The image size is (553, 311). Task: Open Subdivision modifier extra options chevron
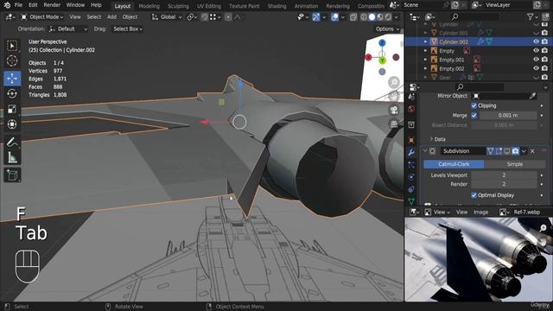524,151
